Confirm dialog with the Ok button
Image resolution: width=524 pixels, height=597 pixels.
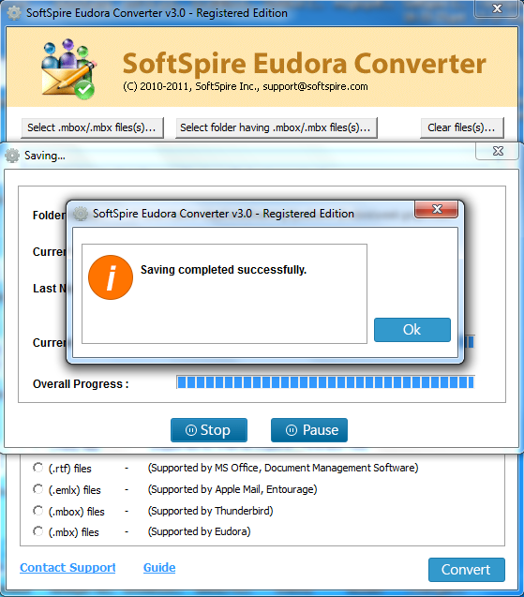pyautogui.click(x=412, y=330)
